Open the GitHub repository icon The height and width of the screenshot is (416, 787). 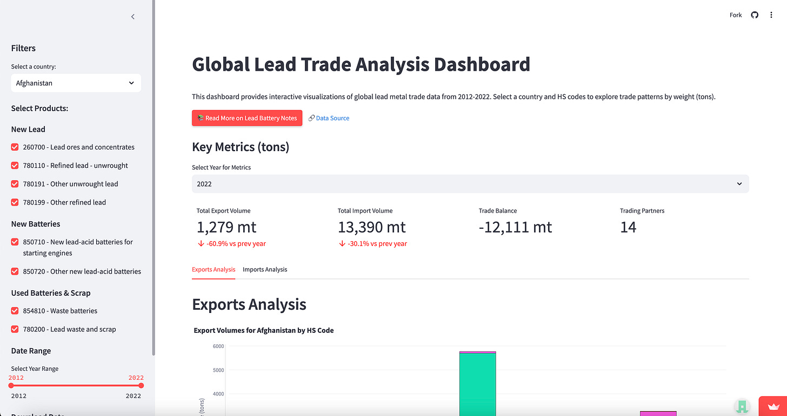pos(755,15)
